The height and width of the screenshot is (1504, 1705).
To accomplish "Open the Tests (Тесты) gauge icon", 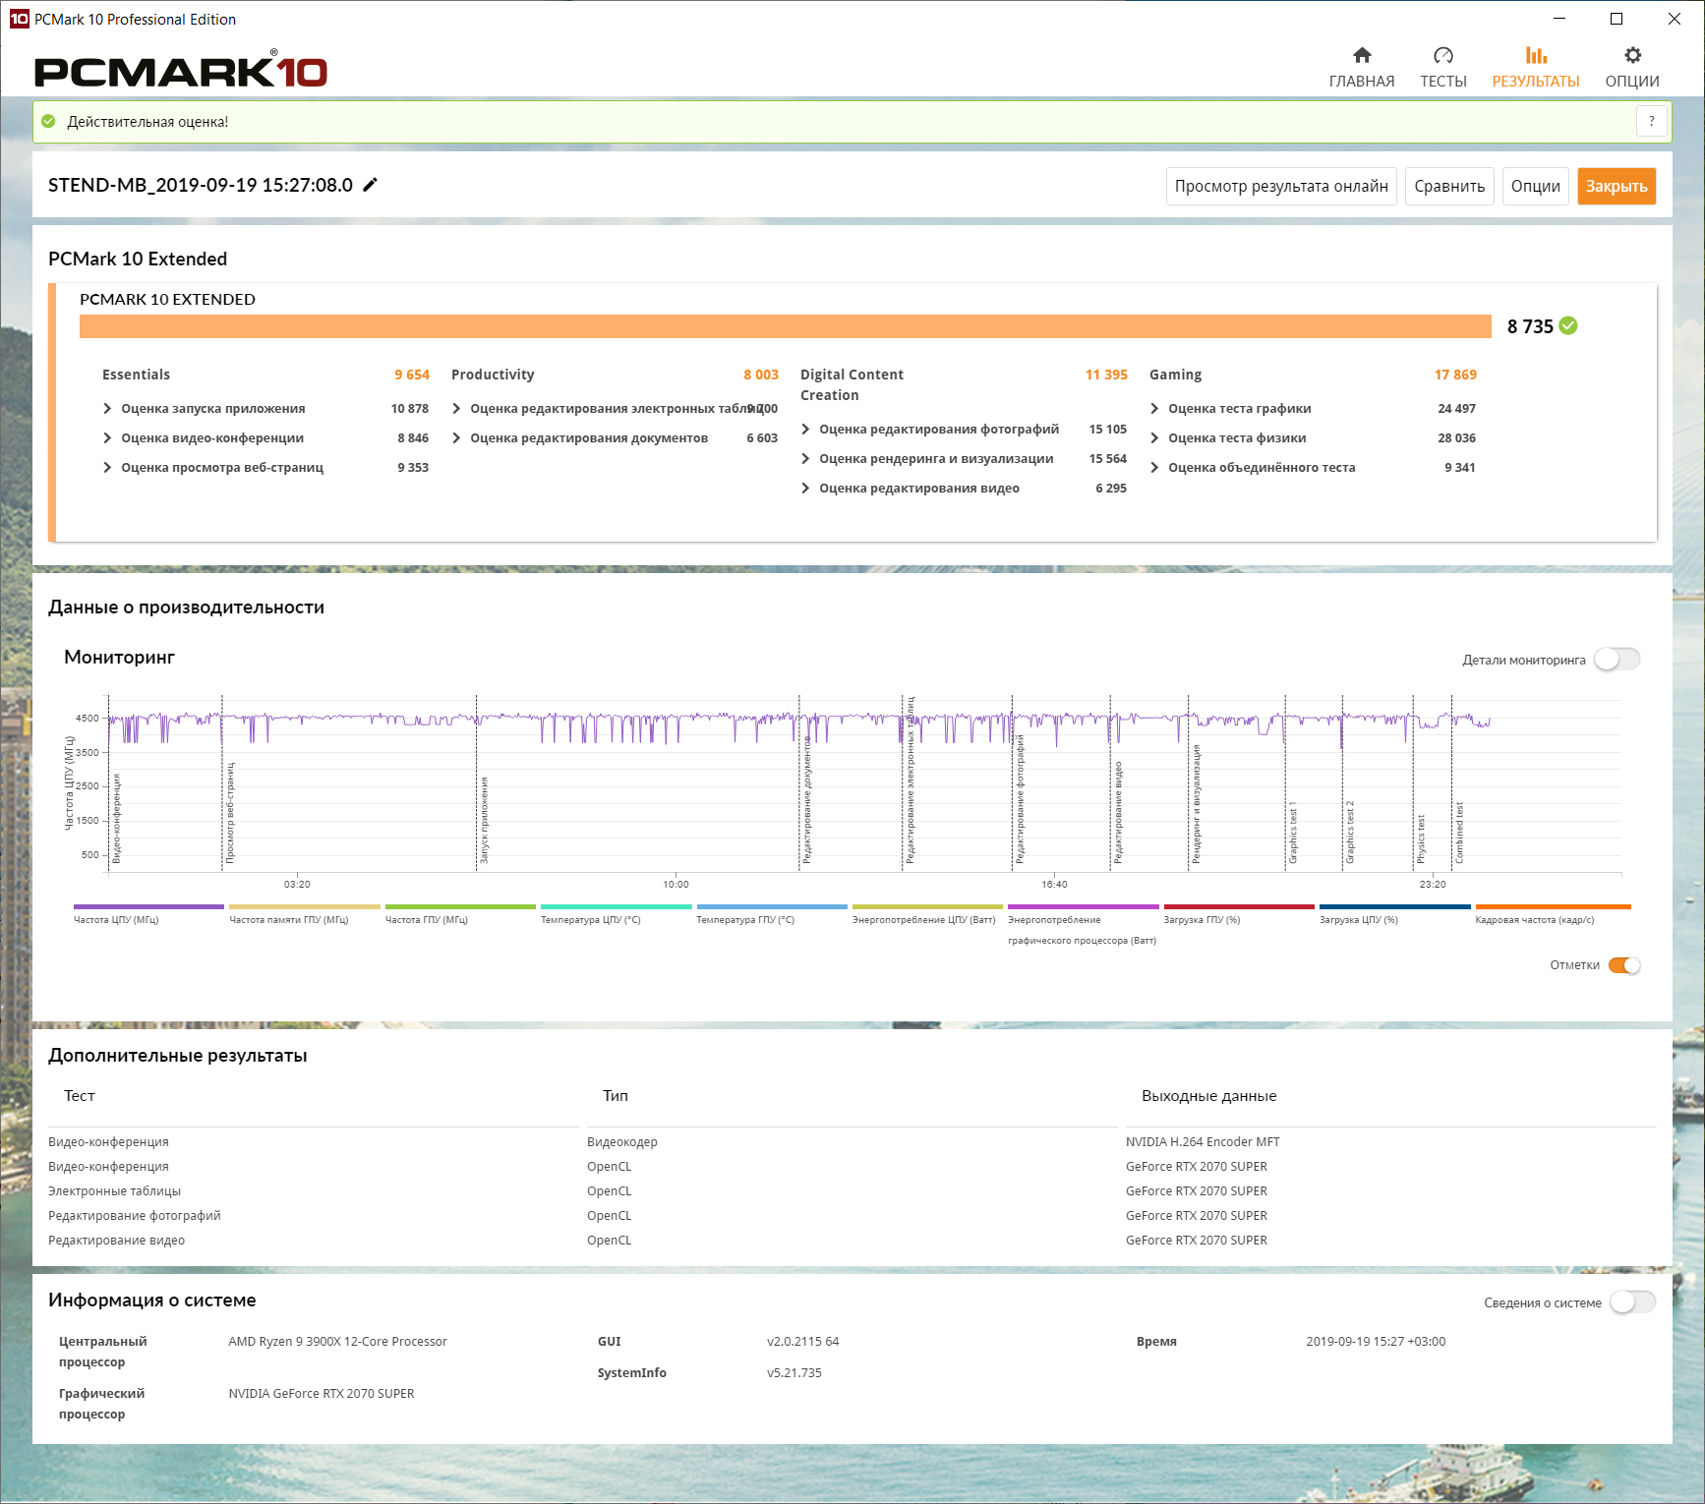I will [1442, 56].
